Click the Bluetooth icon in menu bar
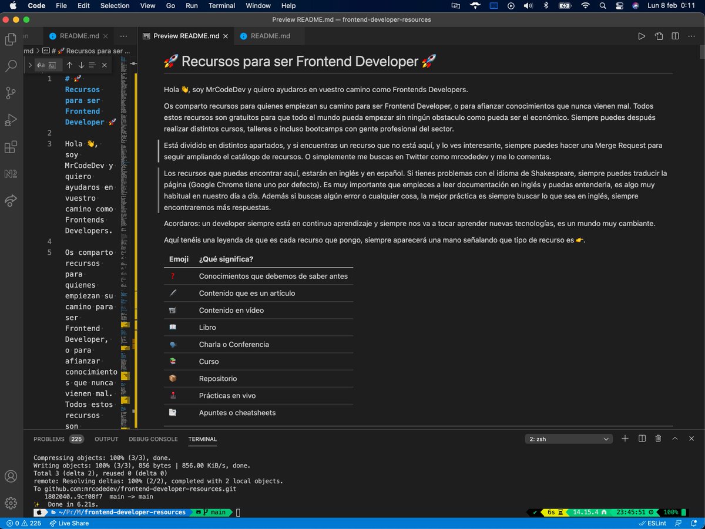The width and height of the screenshot is (705, 529). pos(546,5)
